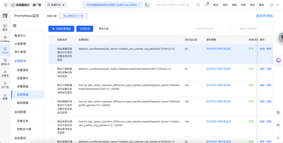Open the 数据平台 account dropdown

pyautogui.click(x=56, y=5)
